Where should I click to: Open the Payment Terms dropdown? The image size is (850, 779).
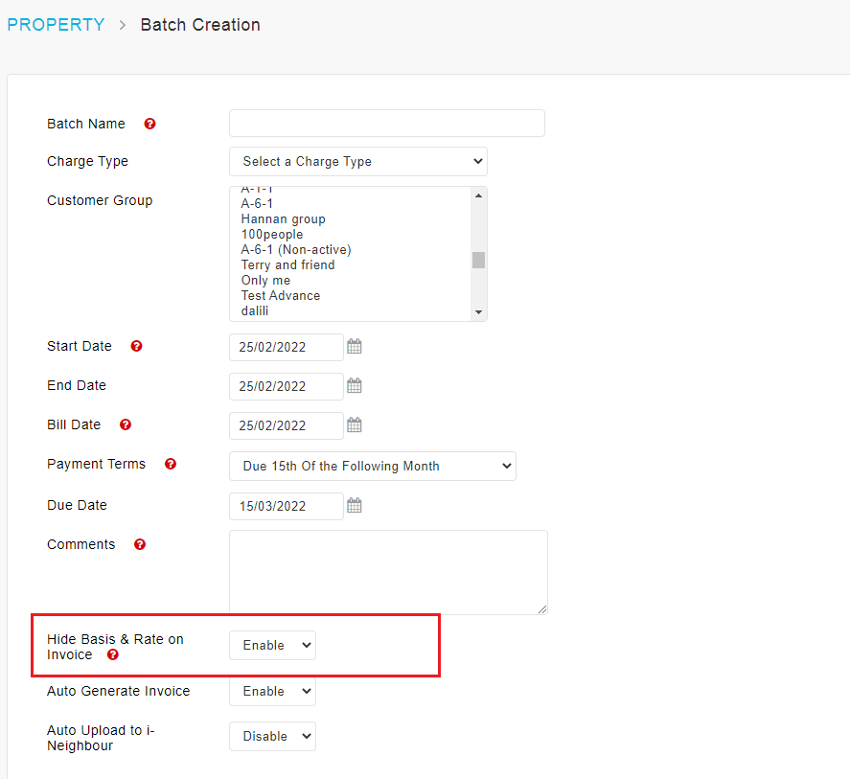click(x=373, y=467)
